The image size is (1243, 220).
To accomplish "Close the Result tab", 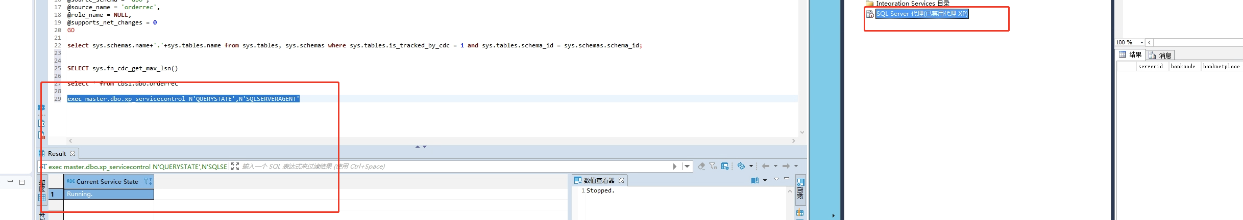I will [72, 153].
